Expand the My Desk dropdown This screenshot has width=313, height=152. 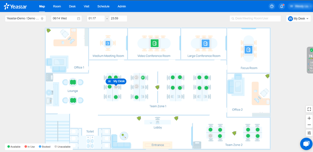click(x=298, y=18)
